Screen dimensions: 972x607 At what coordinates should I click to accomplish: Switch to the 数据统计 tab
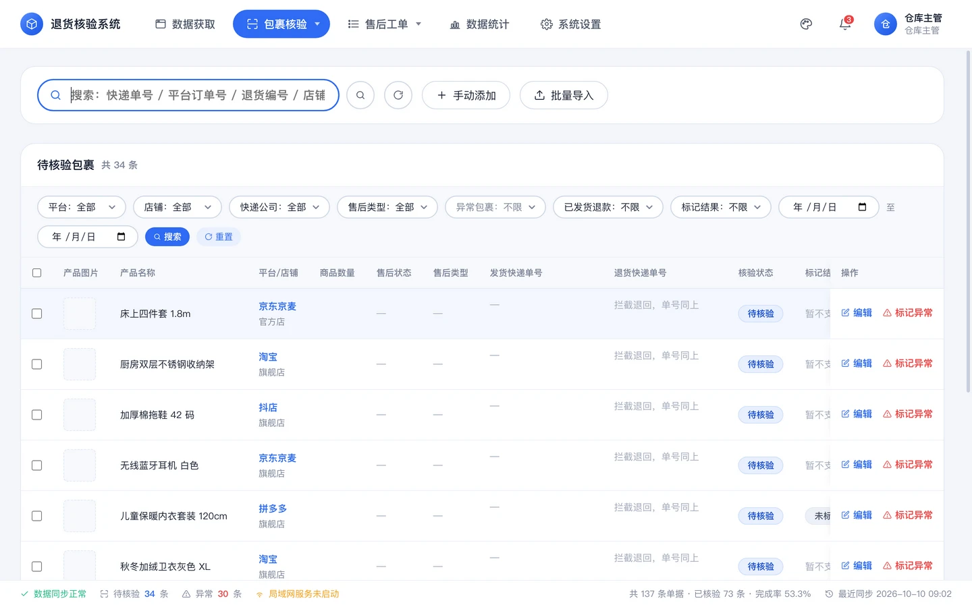tap(480, 24)
